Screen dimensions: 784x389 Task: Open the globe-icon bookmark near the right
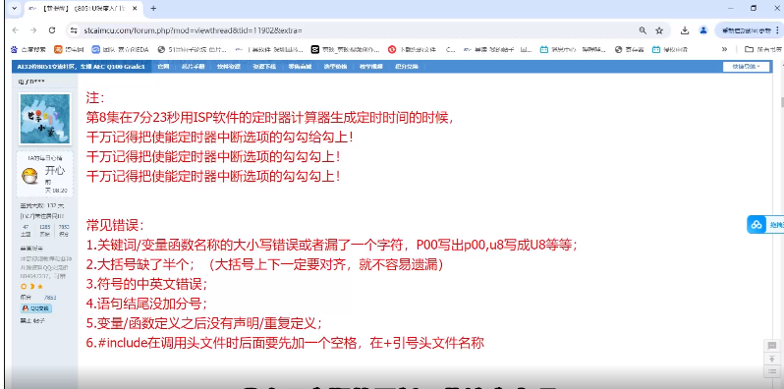coord(630,49)
